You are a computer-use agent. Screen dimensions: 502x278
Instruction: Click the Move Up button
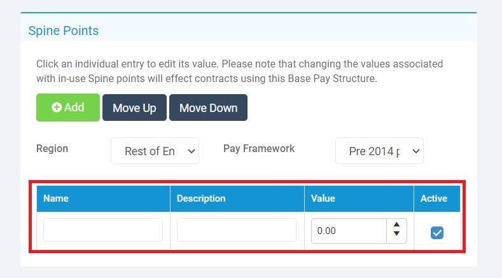coord(134,108)
